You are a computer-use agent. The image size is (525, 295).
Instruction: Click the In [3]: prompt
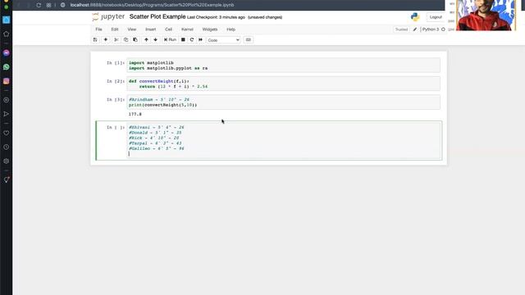[x=115, y=100]
